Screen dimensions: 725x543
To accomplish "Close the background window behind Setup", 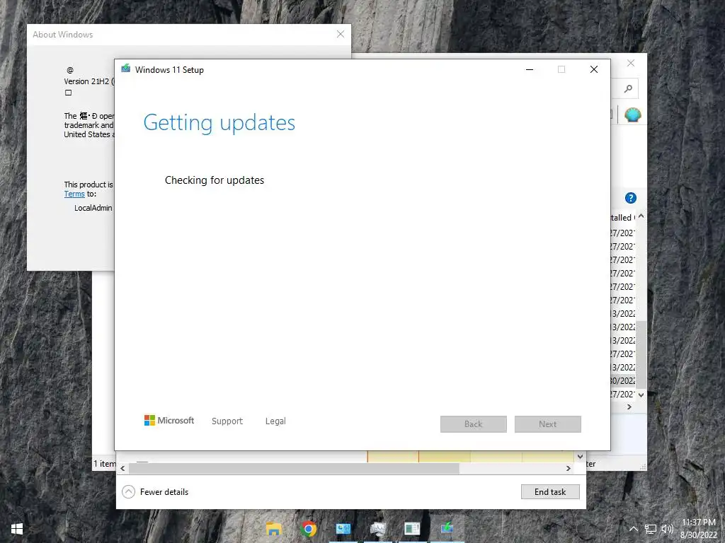I will (631, 63).
